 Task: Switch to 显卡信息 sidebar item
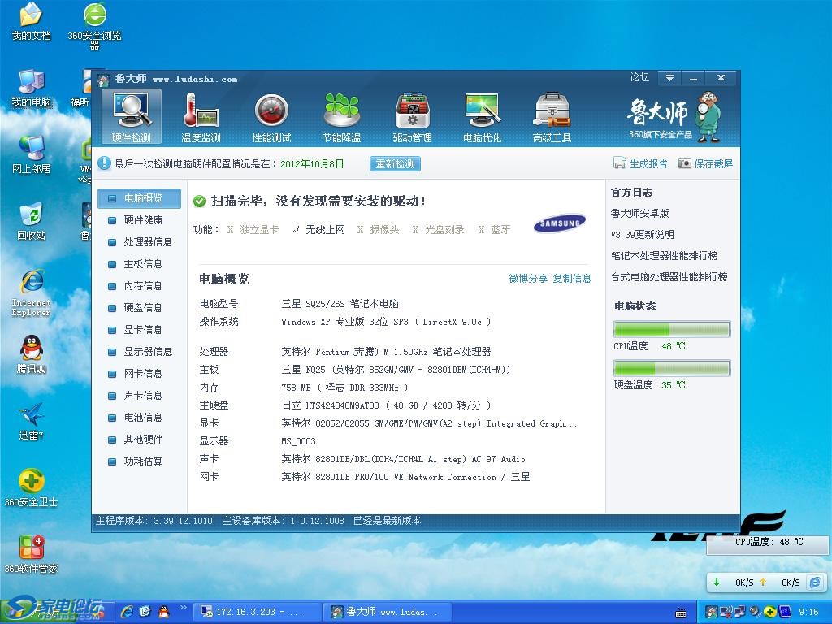click(142, 330)
